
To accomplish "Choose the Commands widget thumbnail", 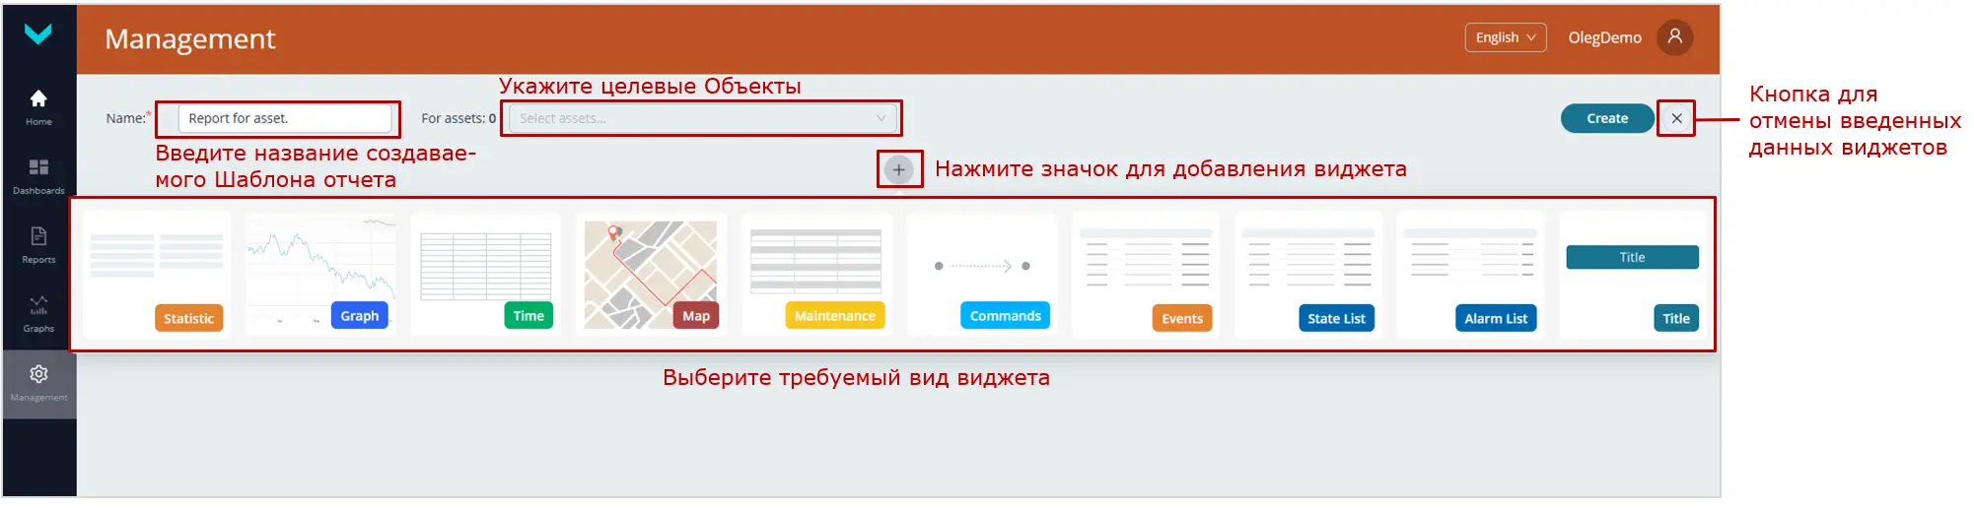I will pyautogui.click(x=982, y=275).
